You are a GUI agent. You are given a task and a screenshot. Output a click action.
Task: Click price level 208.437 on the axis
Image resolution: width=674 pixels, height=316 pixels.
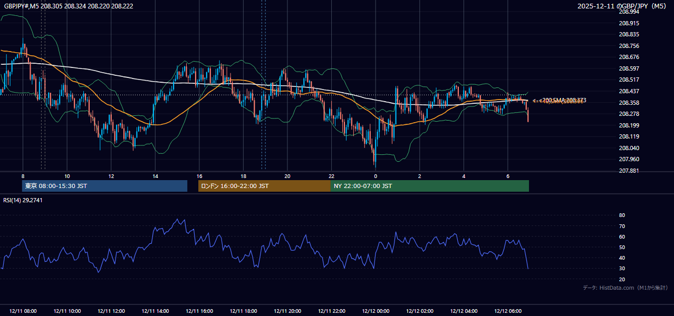tap(629, 91)
